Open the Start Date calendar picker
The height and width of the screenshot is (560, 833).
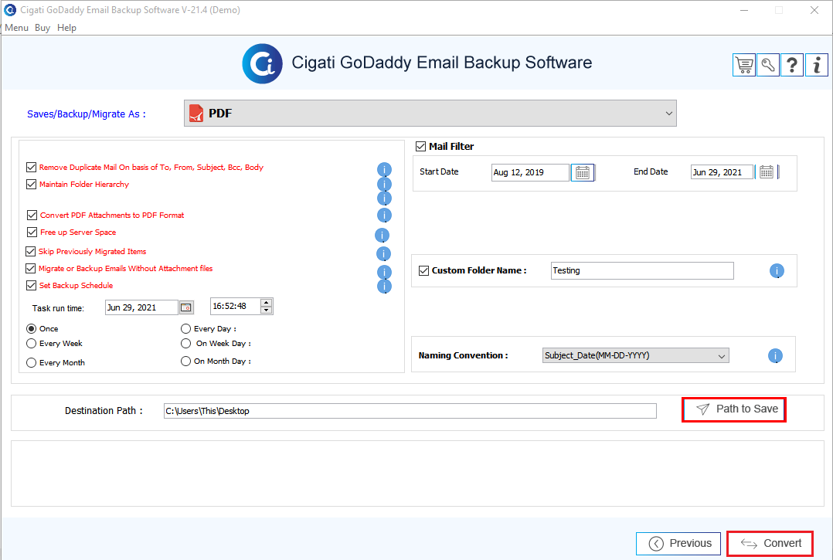[x=583, y=172]
